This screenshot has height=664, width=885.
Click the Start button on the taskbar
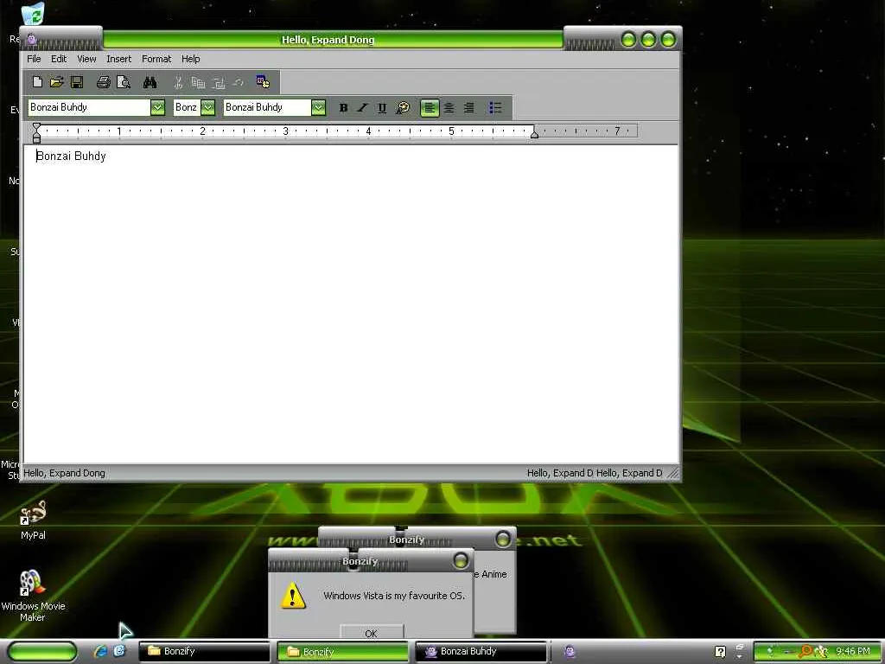click(42, 651)
